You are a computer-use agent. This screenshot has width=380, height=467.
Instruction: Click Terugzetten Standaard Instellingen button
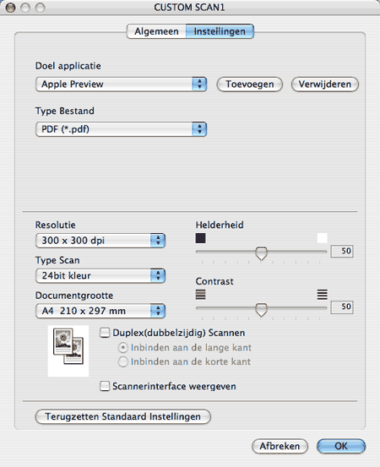point(123,416)
